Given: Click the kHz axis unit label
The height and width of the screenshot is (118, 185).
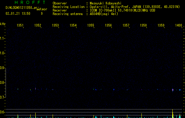Looking at the screenshot, I should pos(3,24).
